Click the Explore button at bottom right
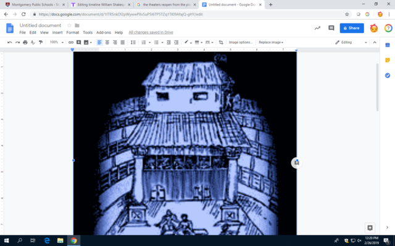The image size is (395, 246). (370, 228)
